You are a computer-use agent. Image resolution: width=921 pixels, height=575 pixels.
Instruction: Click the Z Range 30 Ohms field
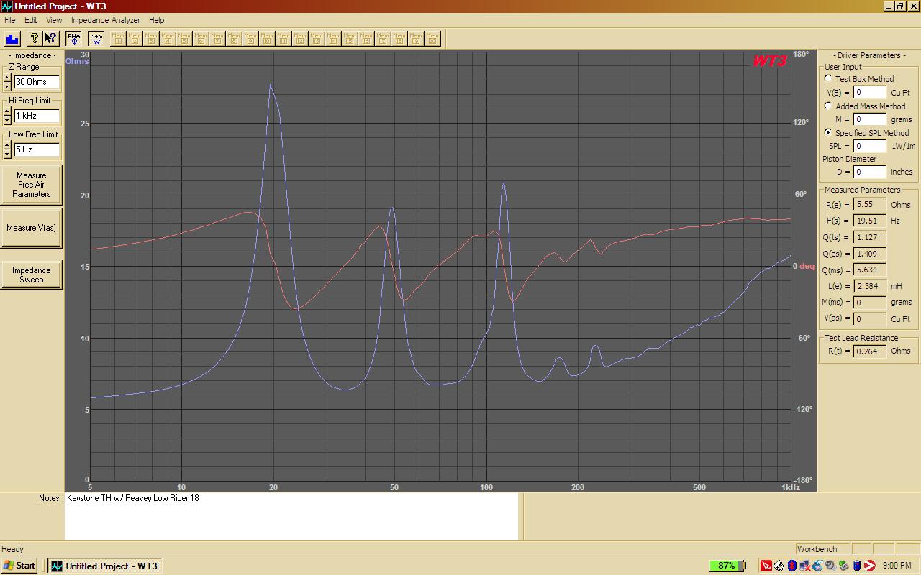(36, 82)
